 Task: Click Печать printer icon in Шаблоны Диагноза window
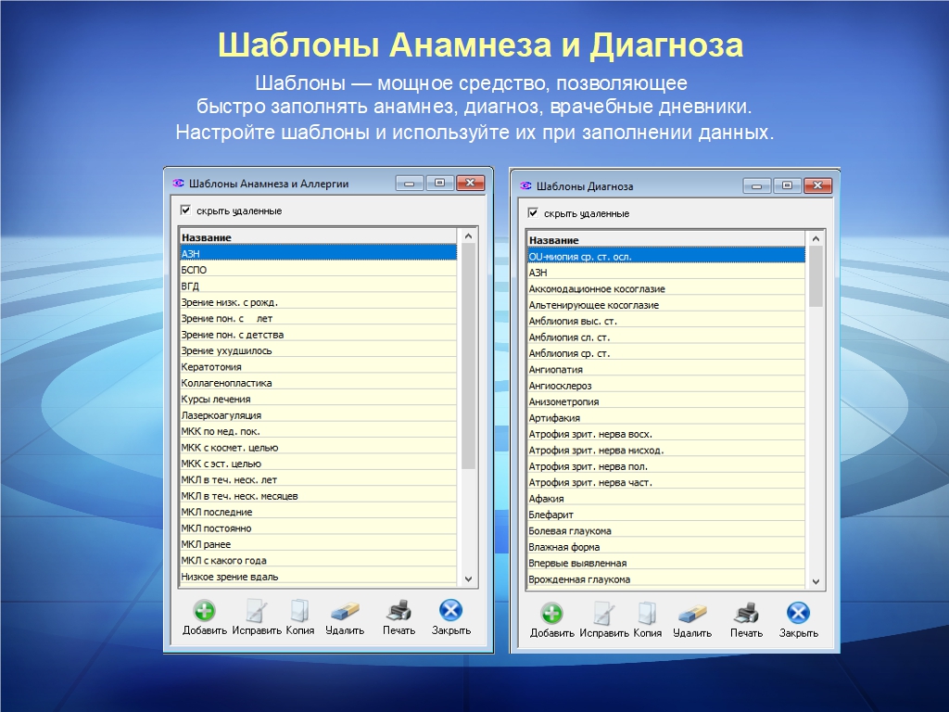pos(746,614)
